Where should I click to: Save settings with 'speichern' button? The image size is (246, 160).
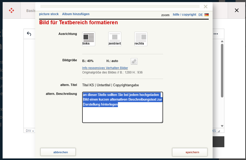point(190,152)
